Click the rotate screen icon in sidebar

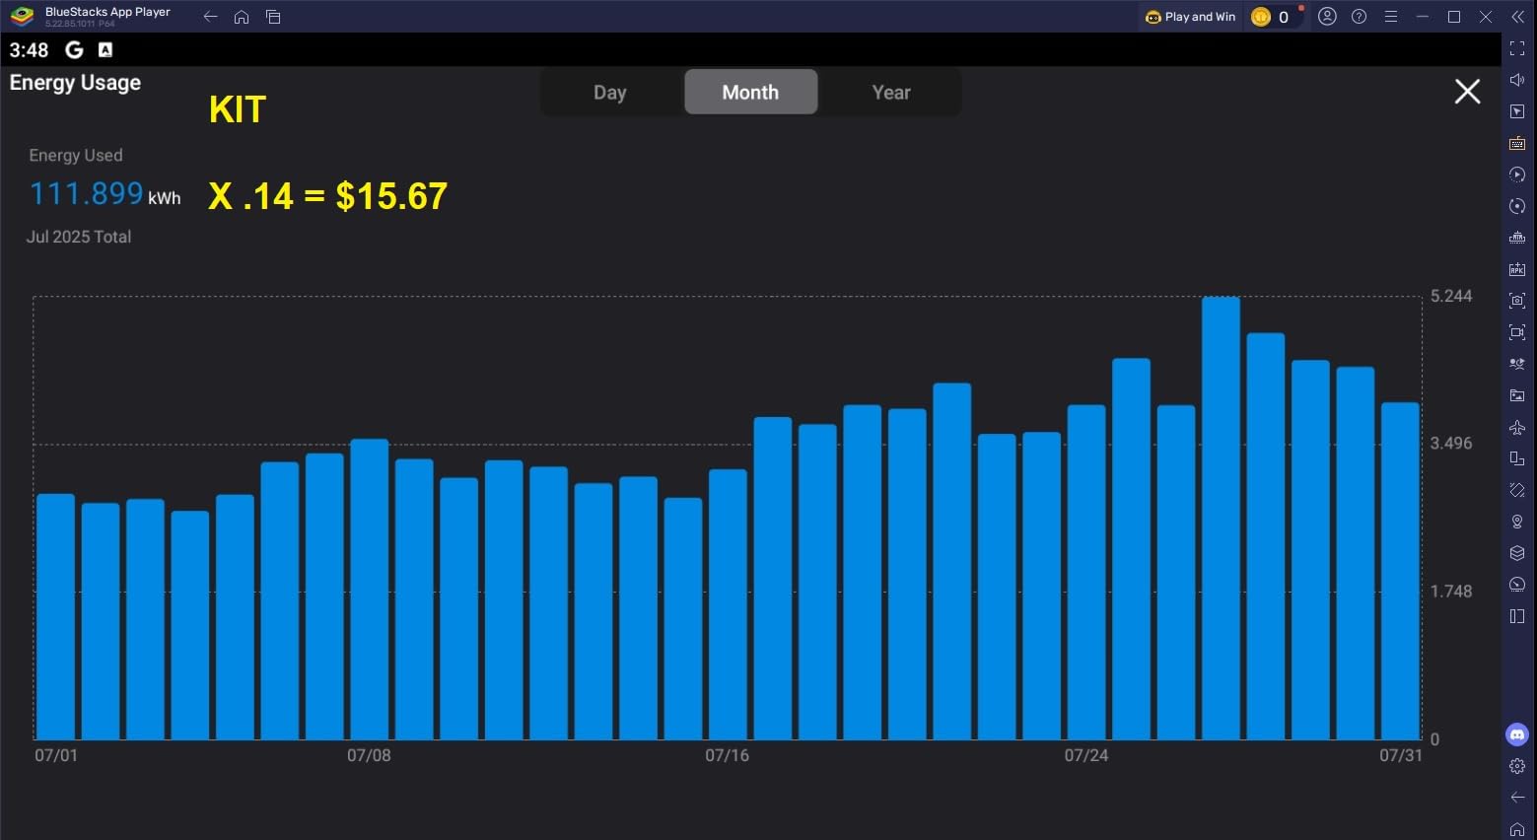click(x=1517, y=490)
